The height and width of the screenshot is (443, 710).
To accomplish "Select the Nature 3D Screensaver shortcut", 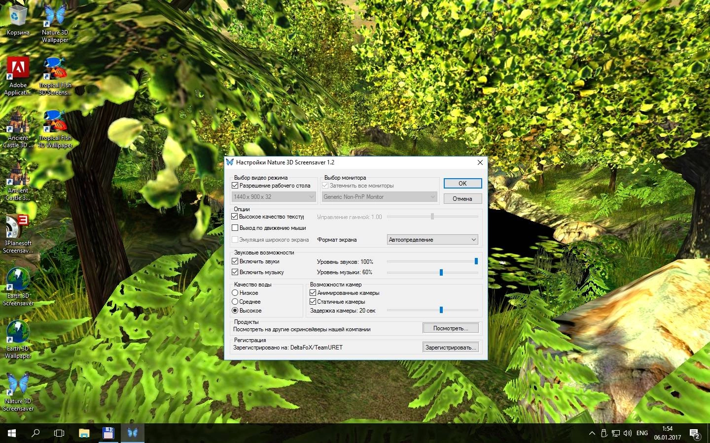I will click(x=18, y=392).
